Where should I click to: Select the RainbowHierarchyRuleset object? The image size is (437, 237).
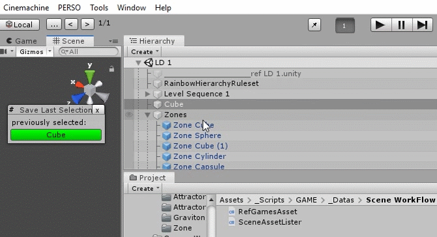click(x=211, y=83)
